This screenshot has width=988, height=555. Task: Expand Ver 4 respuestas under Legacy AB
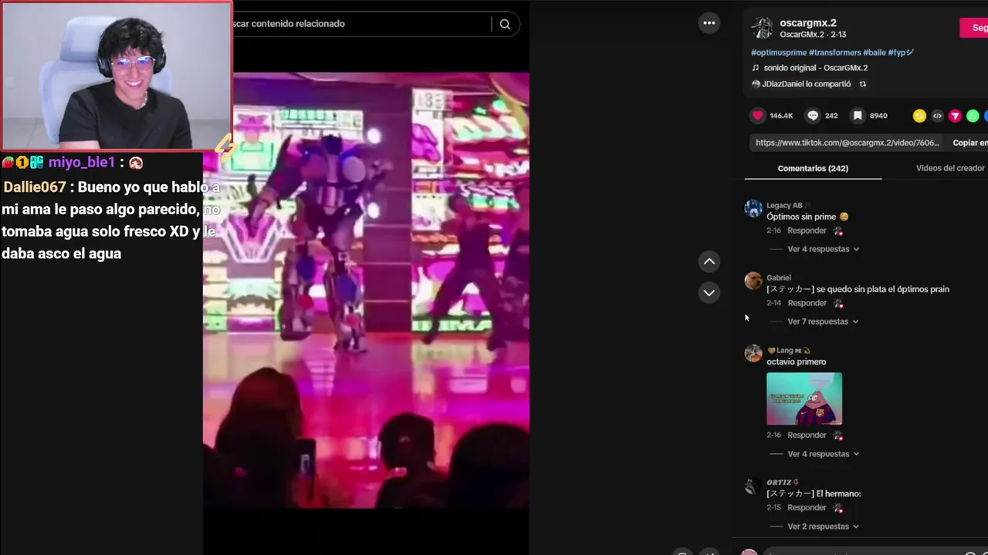pyautogui.click(x=823, y=249)
